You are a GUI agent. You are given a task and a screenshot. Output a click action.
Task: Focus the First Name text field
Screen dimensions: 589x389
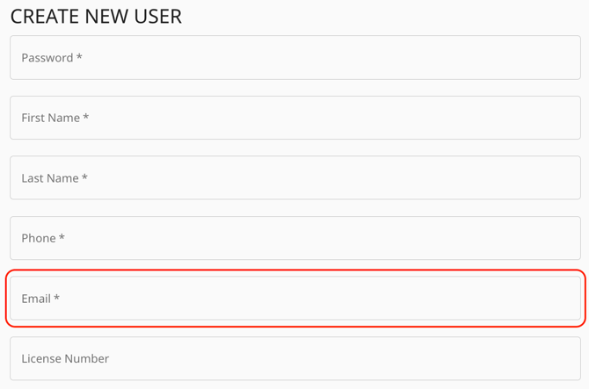(x=295, y=118)
